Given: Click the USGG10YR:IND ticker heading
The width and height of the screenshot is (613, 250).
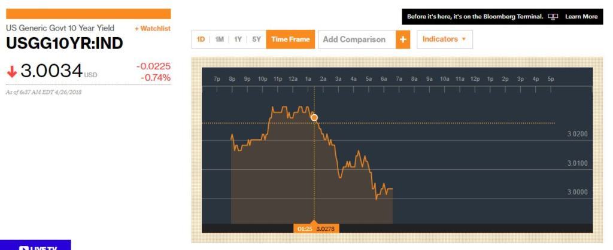Looking at the screenshot, I should coord(65,44).
